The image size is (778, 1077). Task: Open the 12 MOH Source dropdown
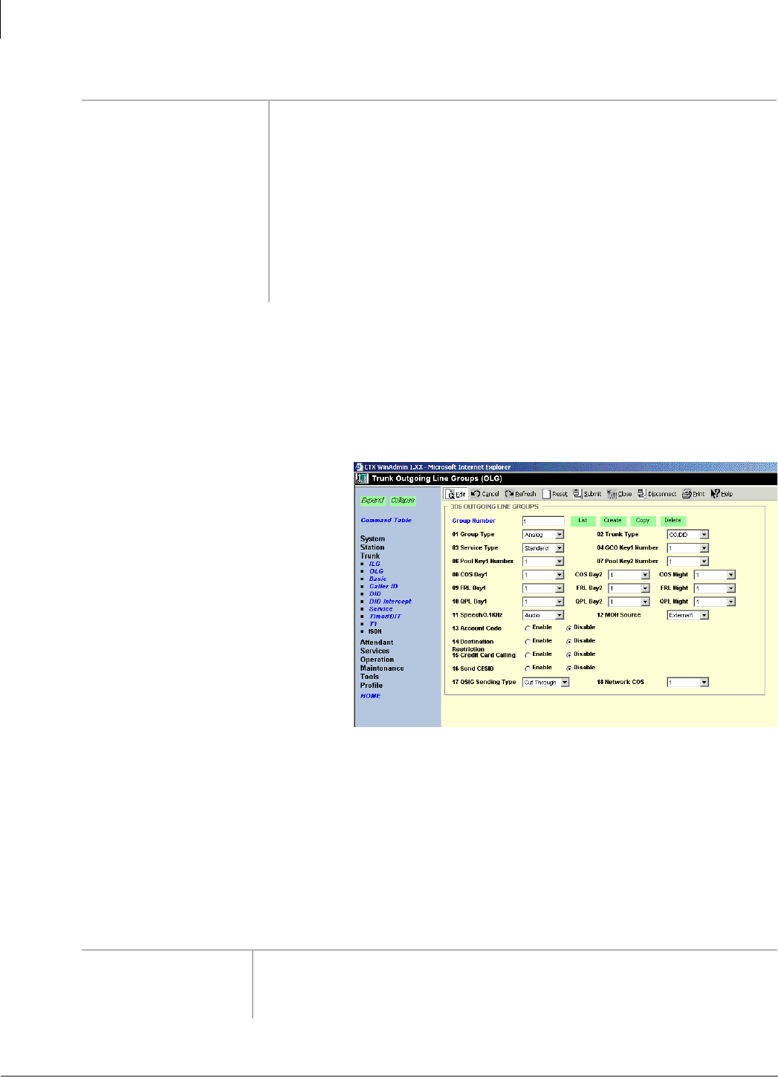coord(688,615)
